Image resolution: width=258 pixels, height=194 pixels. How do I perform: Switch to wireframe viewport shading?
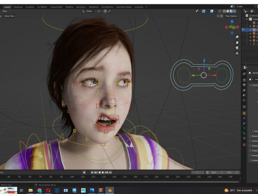coord(224,11)
